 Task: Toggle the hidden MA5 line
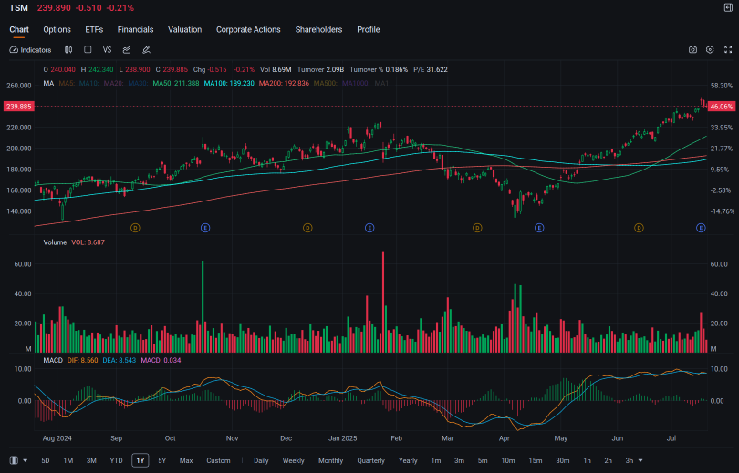coord(67,83)
